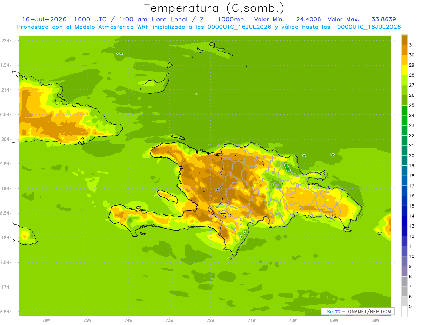Click the '75W' longitude label
Screen dimensions: 421x325
[x=87, y=320]
